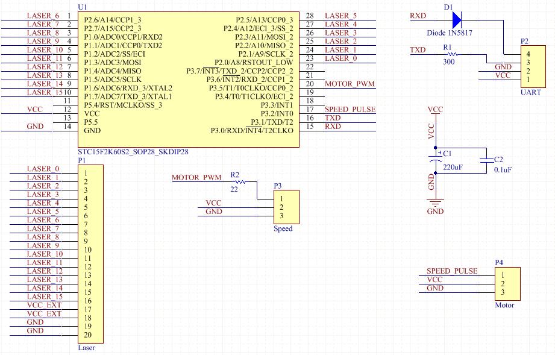Click the P4 Motor connector body
This screenshot has width=555, height=355.
point(508,283)
